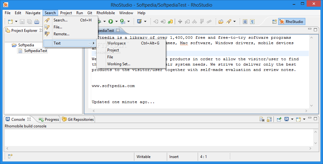Toggle Pin Console icon

(x=279, y=119)
